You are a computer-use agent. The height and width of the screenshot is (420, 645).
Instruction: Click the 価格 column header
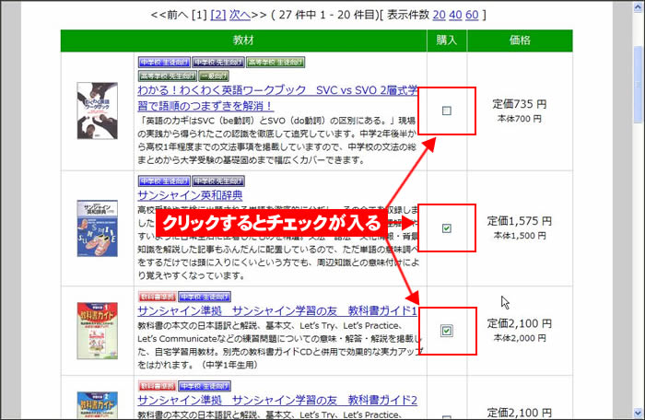coord(520,41)
